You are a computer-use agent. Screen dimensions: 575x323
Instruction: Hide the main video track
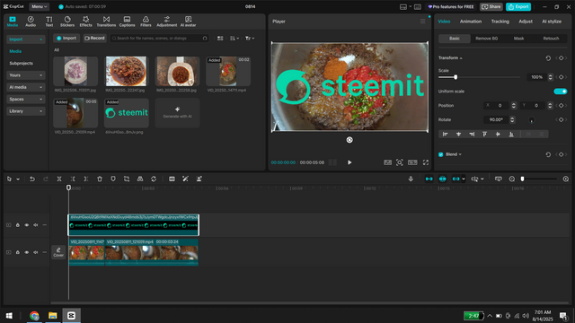(x=26, y=252)
